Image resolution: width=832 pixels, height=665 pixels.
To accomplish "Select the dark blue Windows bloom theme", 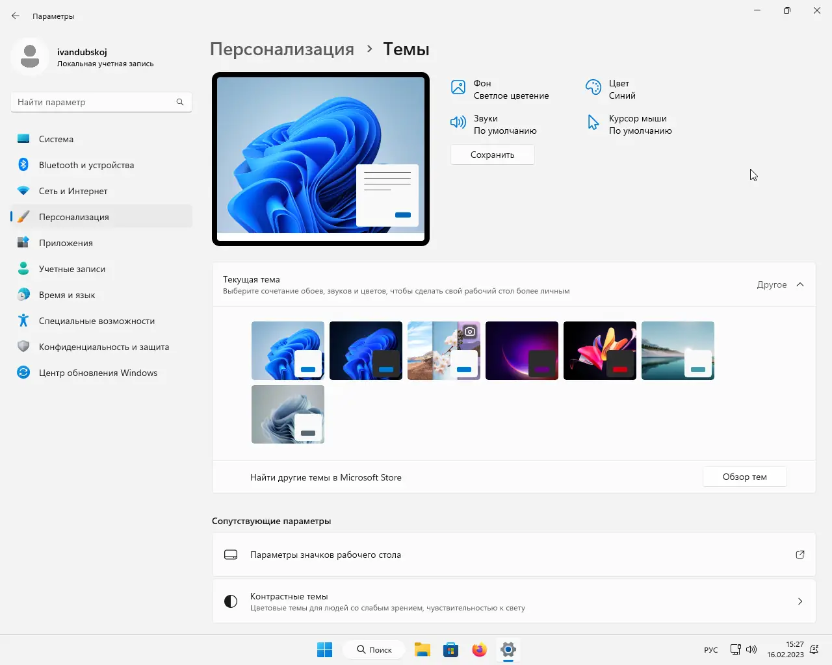I will (366, 351).
